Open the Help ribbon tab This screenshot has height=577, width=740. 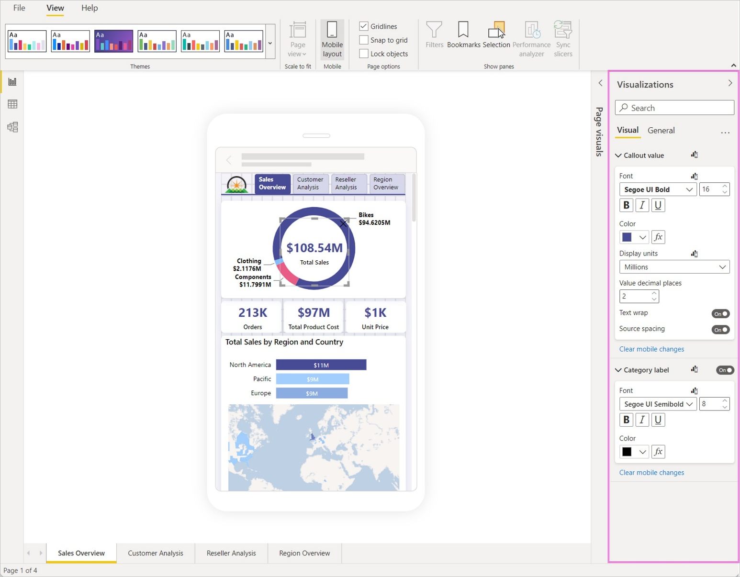90,8
